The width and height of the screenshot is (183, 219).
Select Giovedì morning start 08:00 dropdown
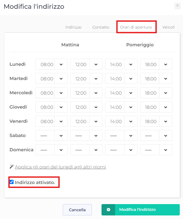[x=51, y=107]
